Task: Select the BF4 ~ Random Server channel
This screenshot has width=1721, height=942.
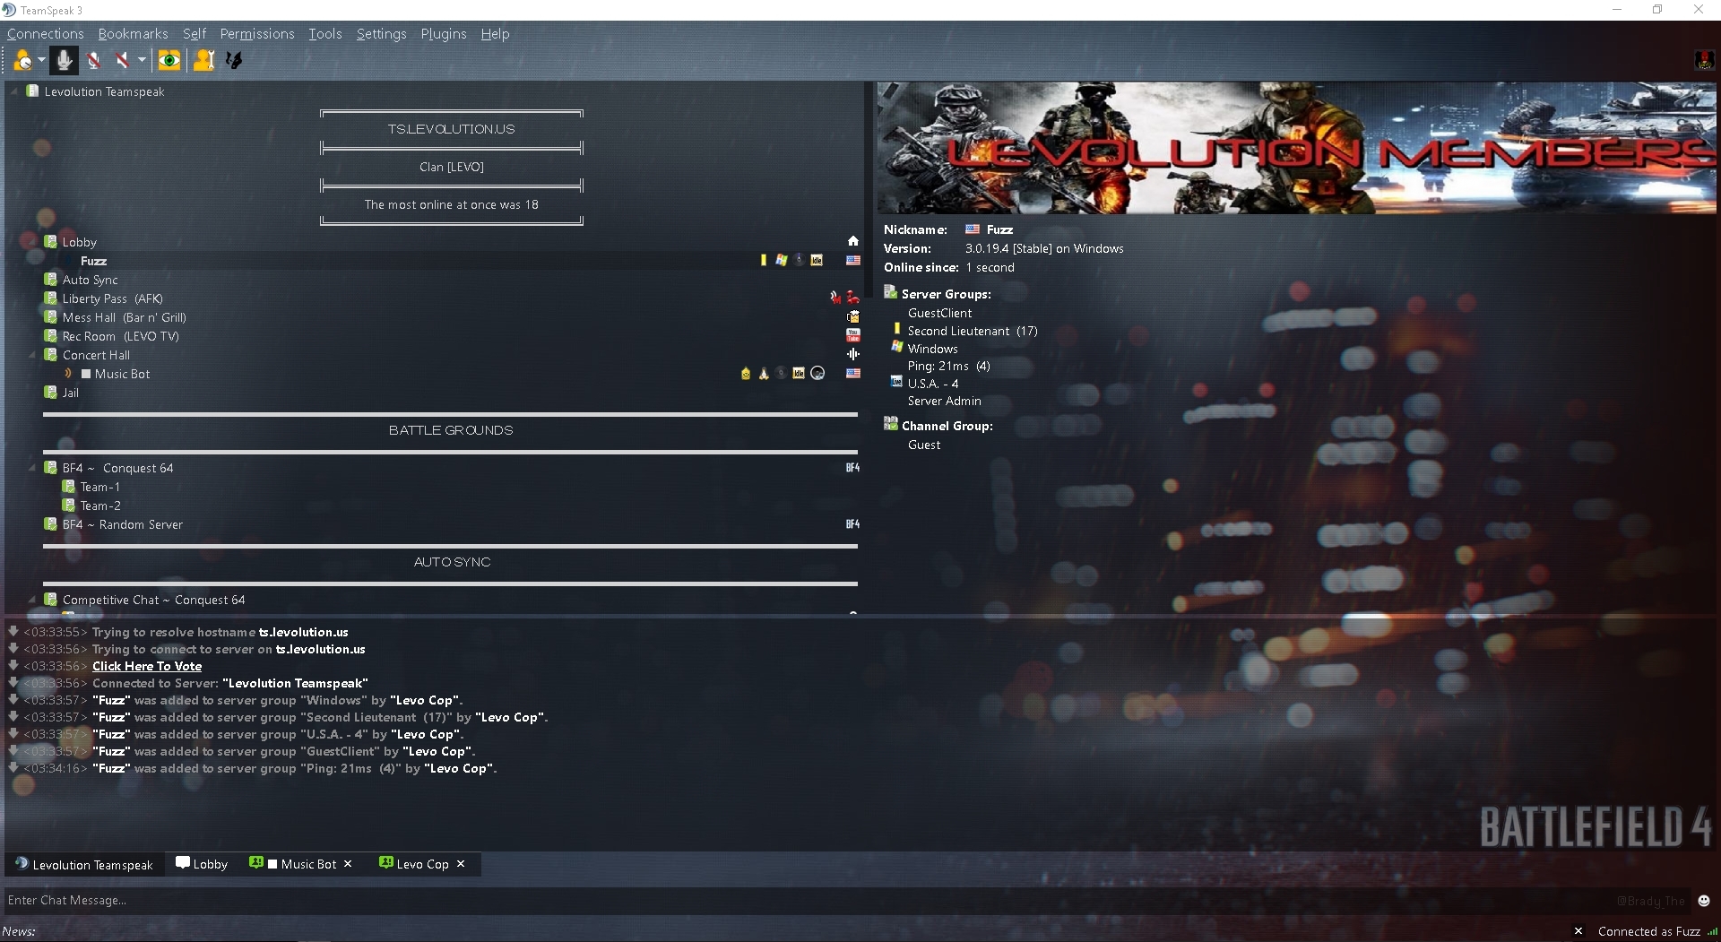Action: (x=123, y=524)
